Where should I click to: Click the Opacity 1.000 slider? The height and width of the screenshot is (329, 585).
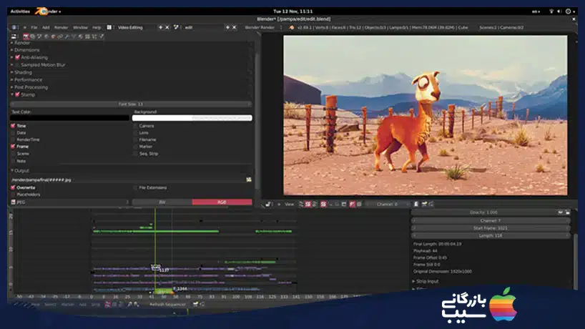[x=484, y=212]
